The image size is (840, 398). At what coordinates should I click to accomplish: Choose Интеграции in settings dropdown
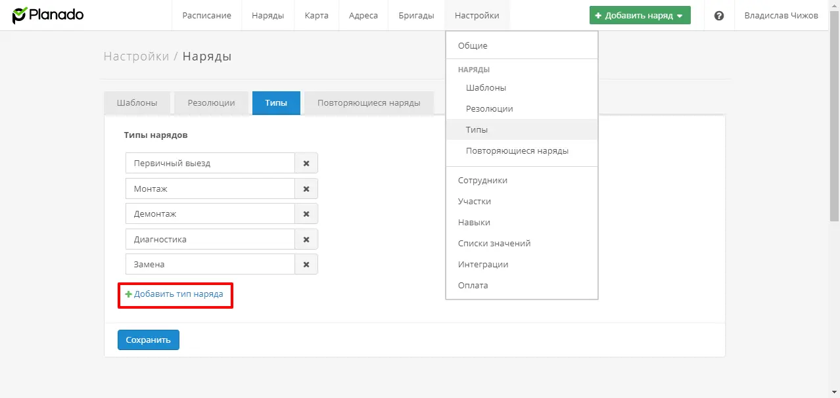[x=522, y=264]
